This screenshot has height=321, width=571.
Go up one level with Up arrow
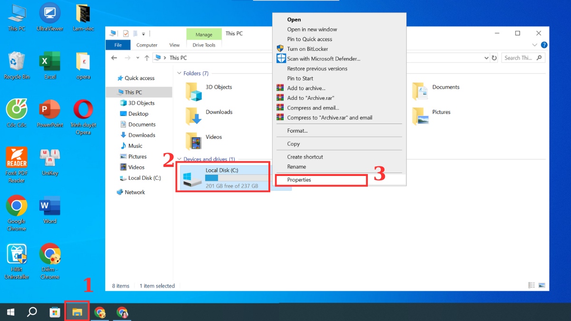point(147,58)
